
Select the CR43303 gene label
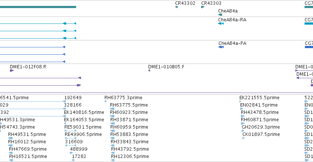211,3
